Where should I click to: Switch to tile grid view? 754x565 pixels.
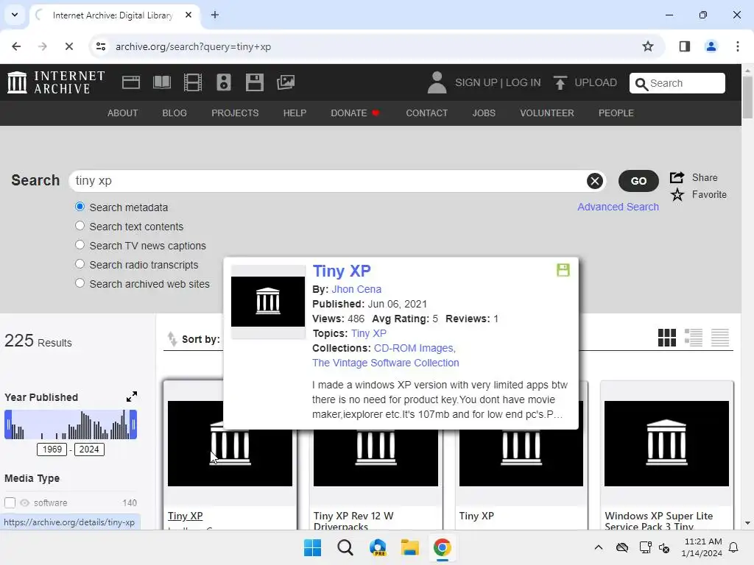coord(667,337)
